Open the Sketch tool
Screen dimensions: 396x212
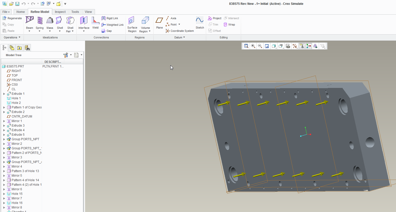click(200, 23)
